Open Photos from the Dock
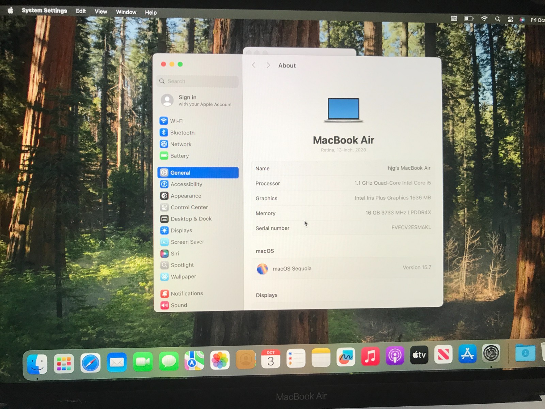Viewport: 545px width, 409px height. point(220,360)
